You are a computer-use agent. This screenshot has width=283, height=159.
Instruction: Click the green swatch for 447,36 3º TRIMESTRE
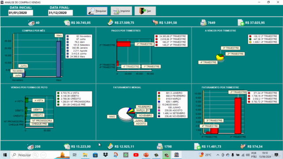coord(250,39)
